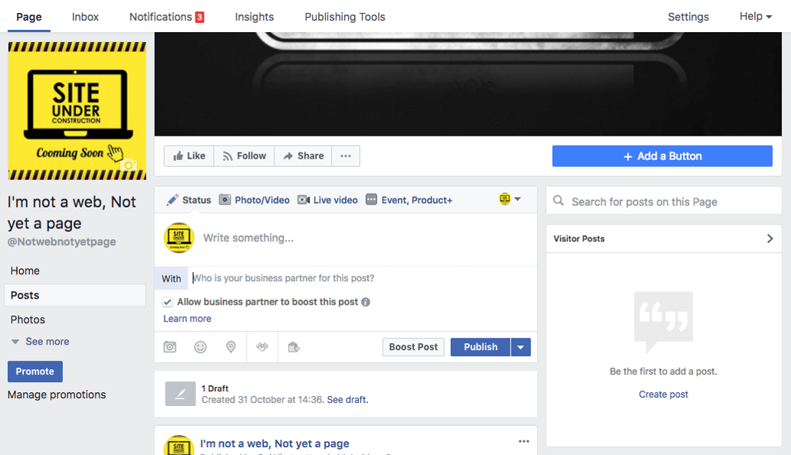Screen dimensions: 791x455
Task: Click the Add a Button button
Action: [662, 156]
